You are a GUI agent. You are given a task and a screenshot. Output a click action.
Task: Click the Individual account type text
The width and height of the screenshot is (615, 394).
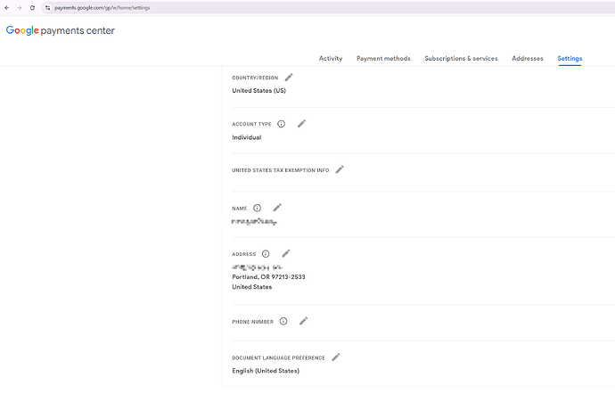pos(246,137)
